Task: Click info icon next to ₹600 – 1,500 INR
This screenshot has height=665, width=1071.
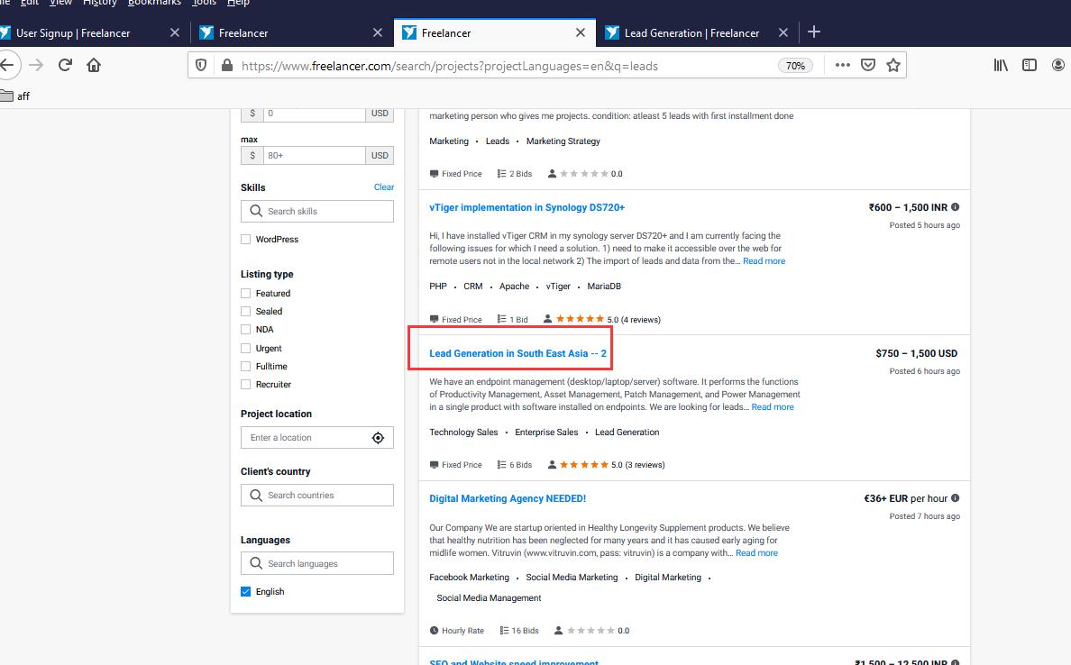Action: (955, 207)
